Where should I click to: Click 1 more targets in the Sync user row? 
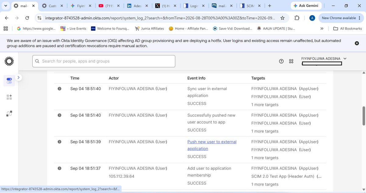(265, 105)
